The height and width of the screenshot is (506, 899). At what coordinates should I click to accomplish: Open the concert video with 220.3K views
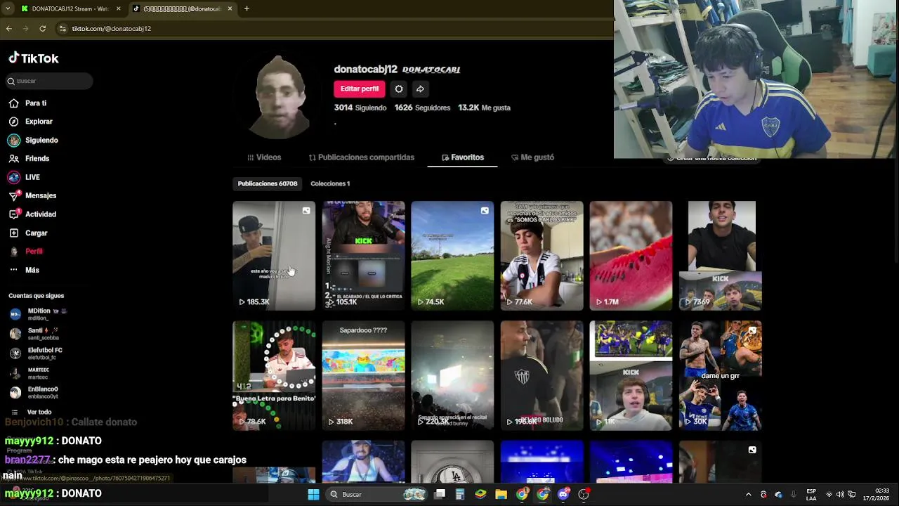452,375
